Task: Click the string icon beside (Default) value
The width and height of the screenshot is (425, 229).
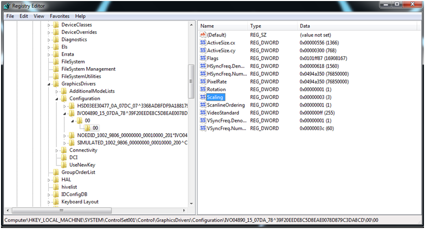Action: [x=202, y=34]
